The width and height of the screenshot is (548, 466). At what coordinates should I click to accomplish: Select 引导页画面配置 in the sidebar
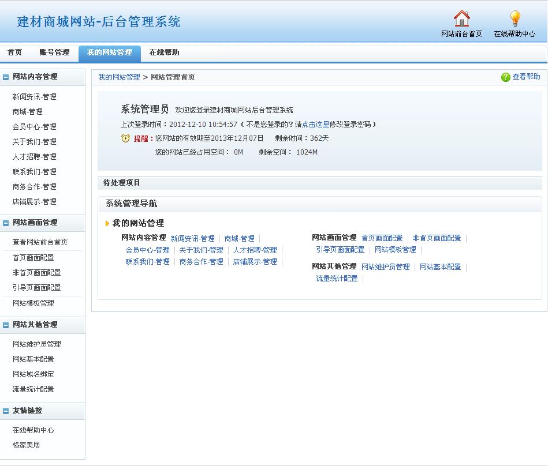click(37, 288)
